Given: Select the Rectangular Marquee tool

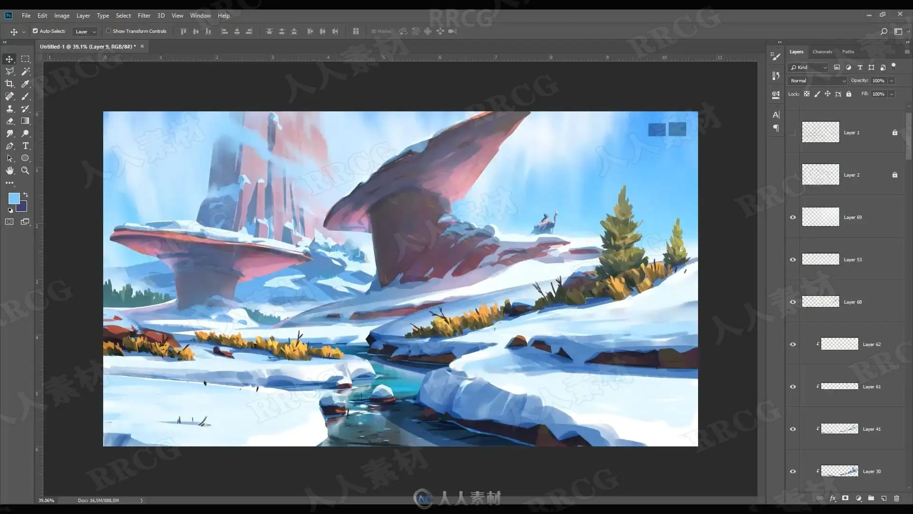Looking at the screenshot, I should (x=25, y=59).
